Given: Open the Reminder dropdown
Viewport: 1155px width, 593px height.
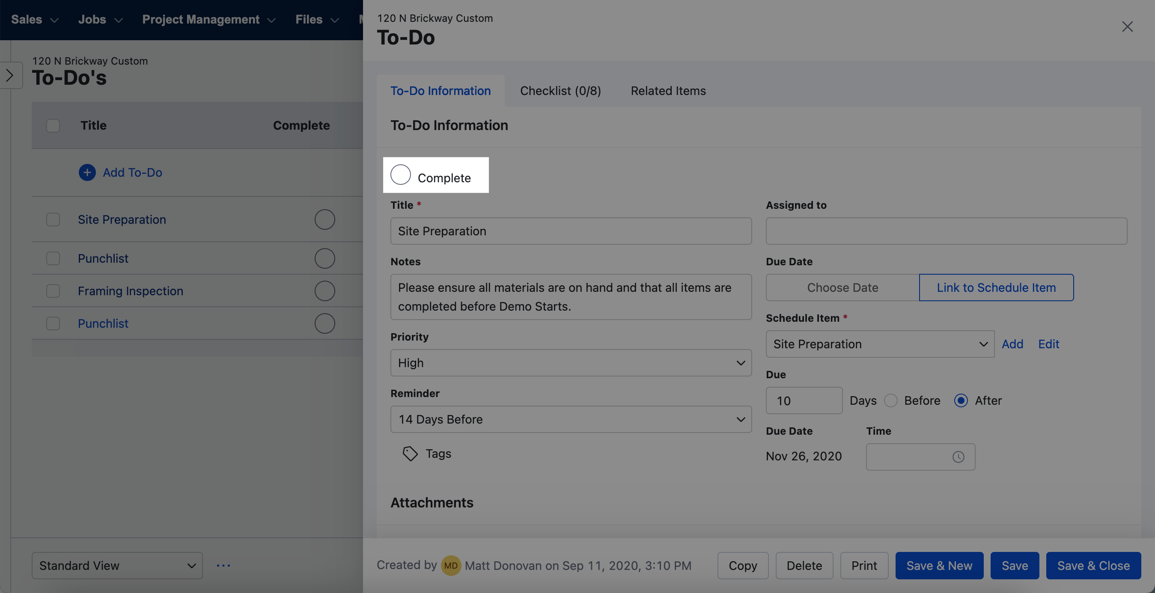Looking at the screenshot, I should pos(570,419).
